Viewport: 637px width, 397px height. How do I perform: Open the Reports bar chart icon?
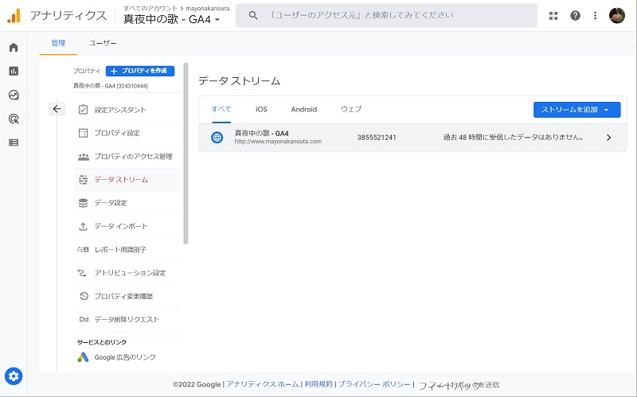[x=14, y=71]
